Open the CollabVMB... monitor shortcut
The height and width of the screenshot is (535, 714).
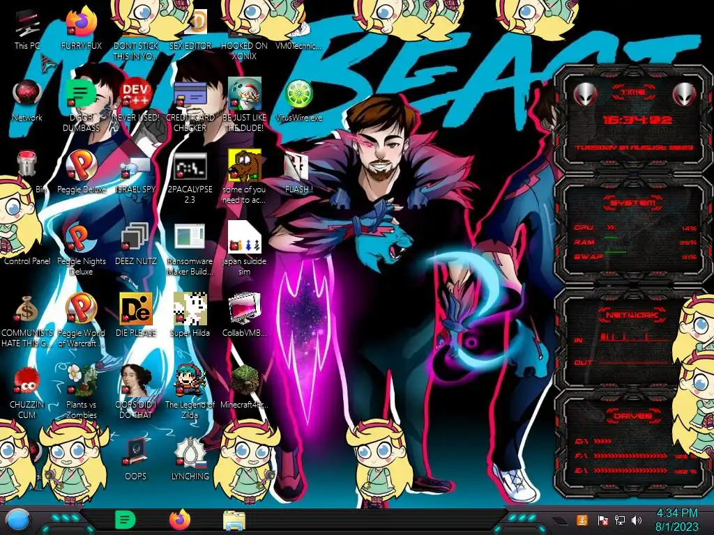244,316
